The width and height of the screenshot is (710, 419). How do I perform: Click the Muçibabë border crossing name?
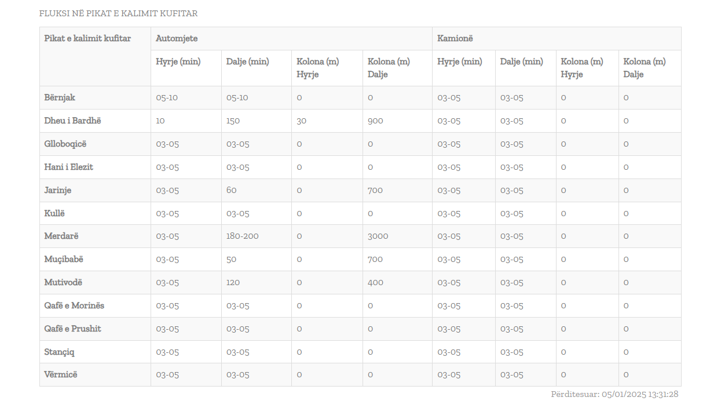click(64, 259)
